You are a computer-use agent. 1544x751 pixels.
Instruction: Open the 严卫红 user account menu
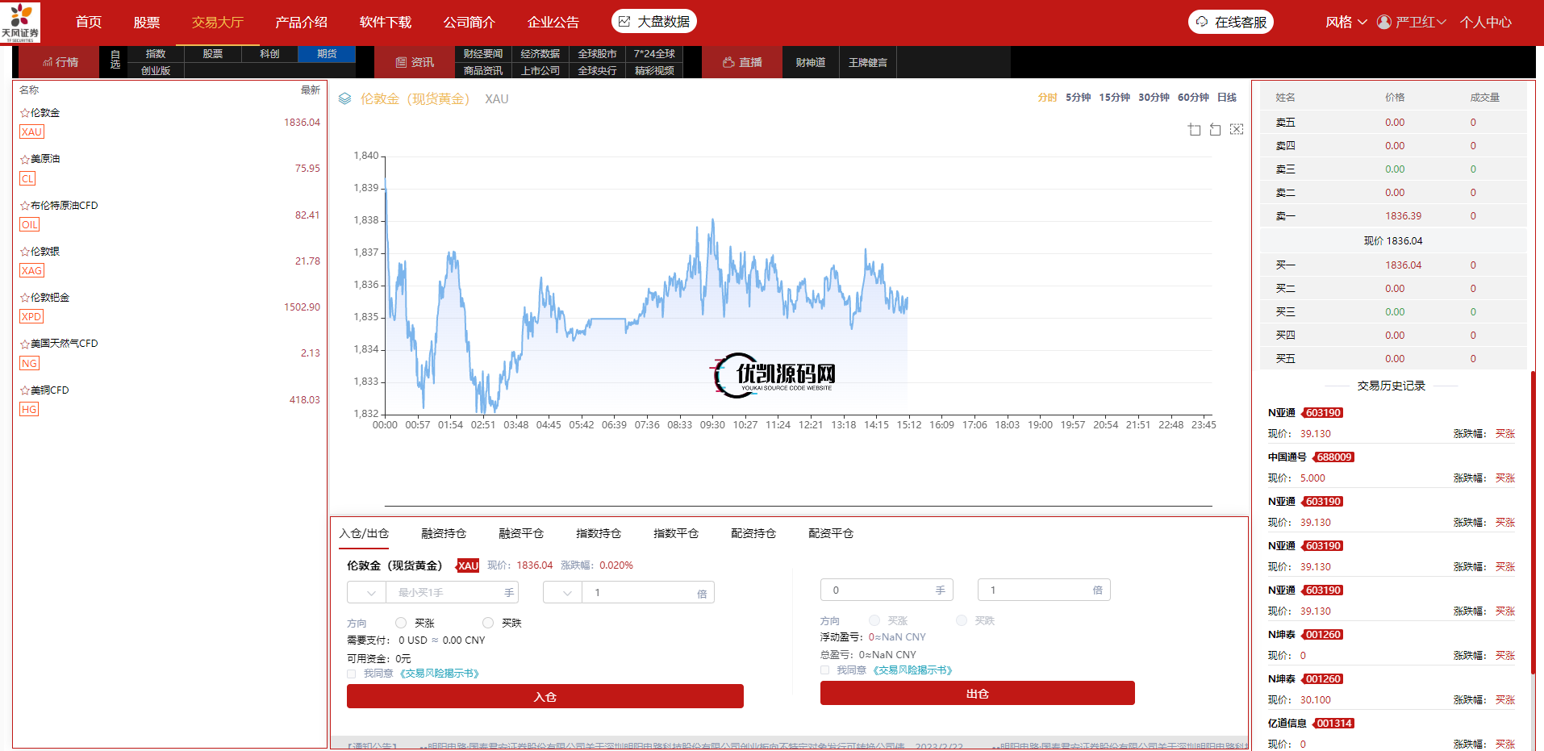tap(1412, 22)
